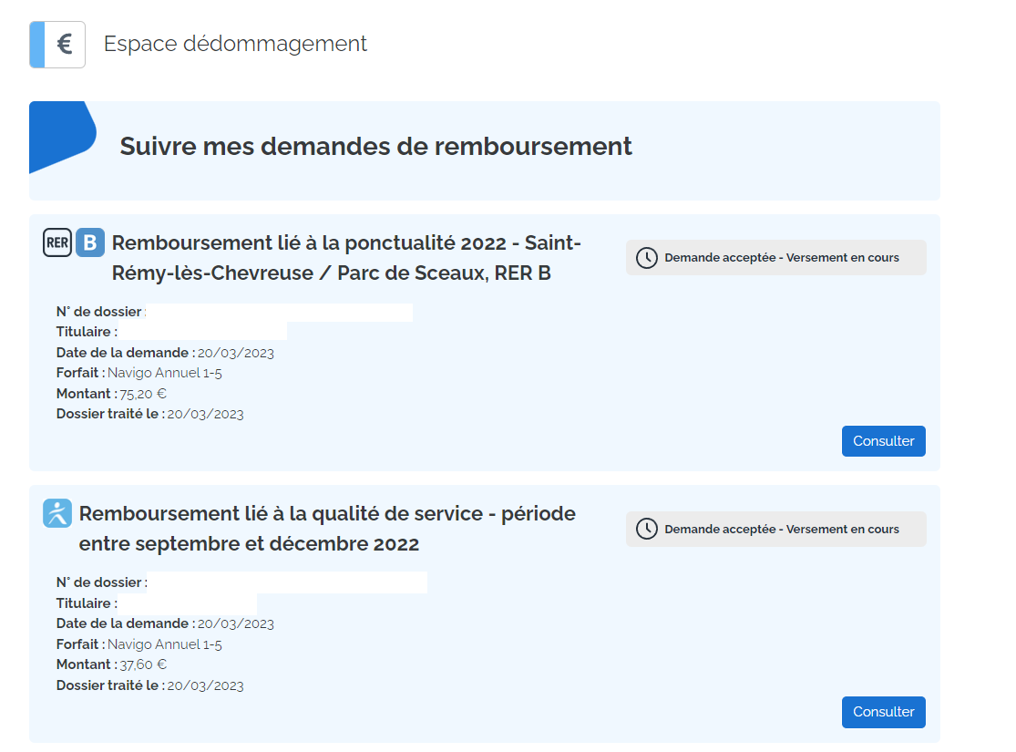This screenshot has width=1016, height=752.
Task: Open Consulter for the qualité de service refund
Action: pyautogui.click(x=883, y=712)
